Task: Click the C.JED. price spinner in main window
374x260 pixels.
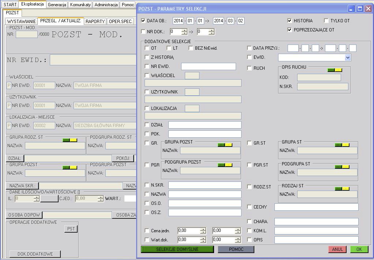Action: [100, 199]
